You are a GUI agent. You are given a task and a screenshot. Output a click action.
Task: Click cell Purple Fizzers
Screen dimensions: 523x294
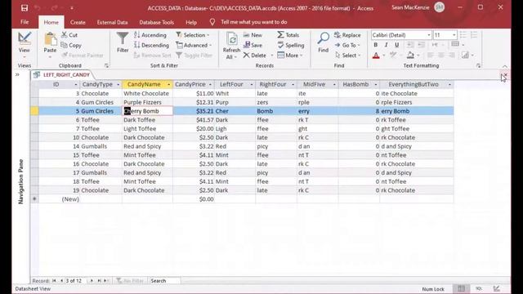[147, 102]
